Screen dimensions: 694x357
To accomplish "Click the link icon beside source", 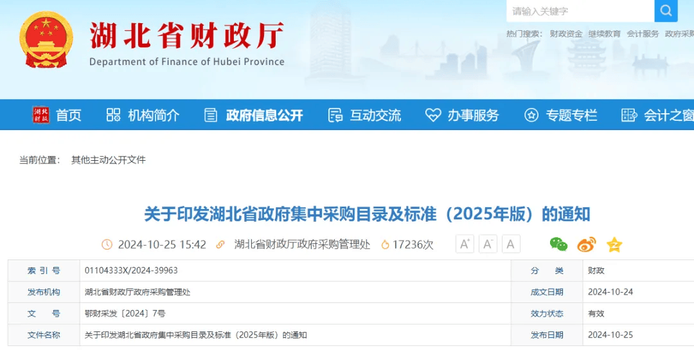I will (220, 244).
